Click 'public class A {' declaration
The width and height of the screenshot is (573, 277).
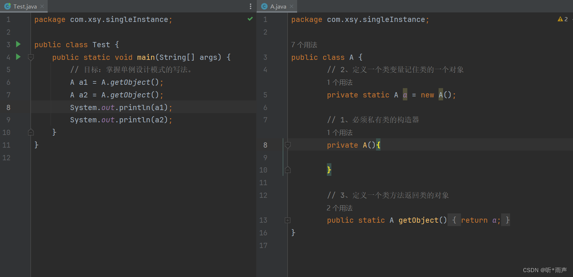pos(327,57)
